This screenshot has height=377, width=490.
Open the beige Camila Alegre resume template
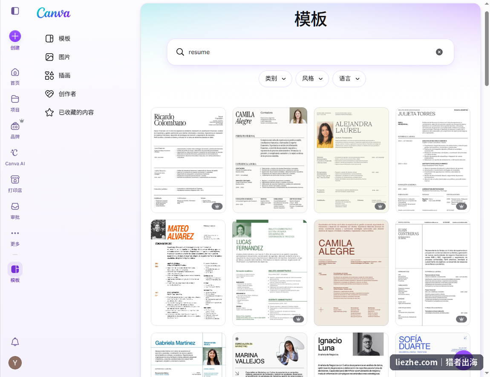tap(351, 273)
